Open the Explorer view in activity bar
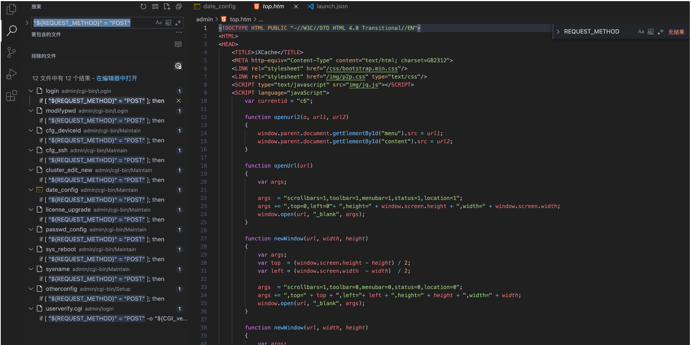This screenshot has width=691, height=345. [12, 9]
